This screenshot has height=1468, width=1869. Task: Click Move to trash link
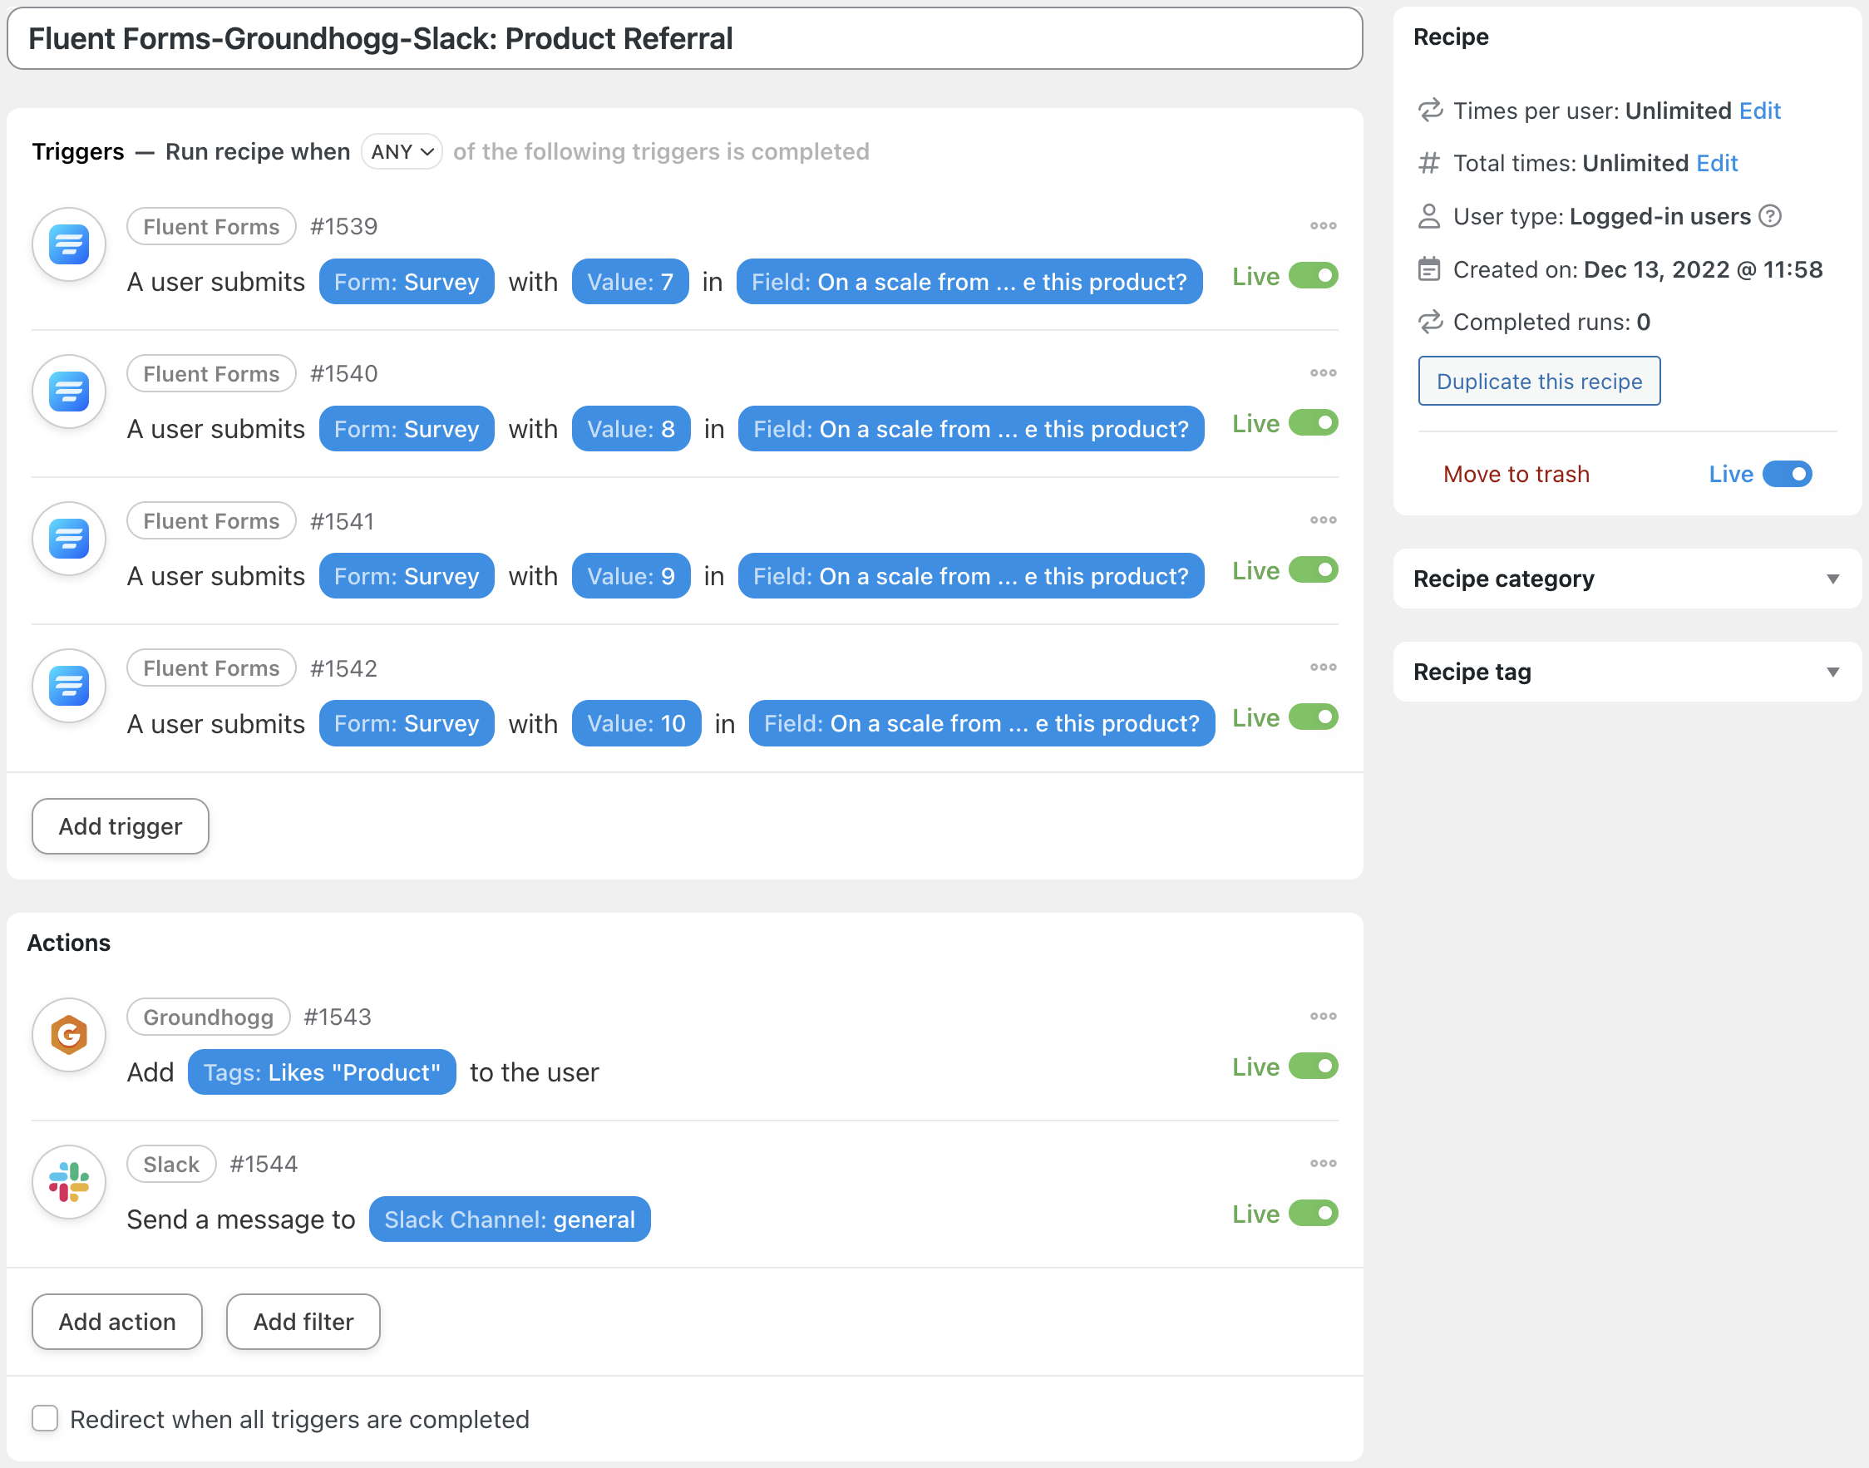(x=1516, y=474)
